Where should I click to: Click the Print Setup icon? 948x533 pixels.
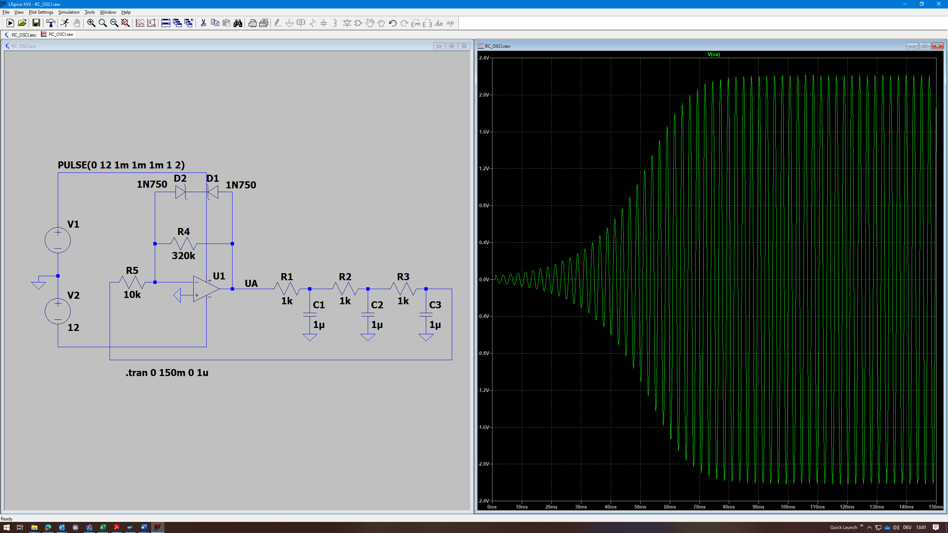[264, 23]
